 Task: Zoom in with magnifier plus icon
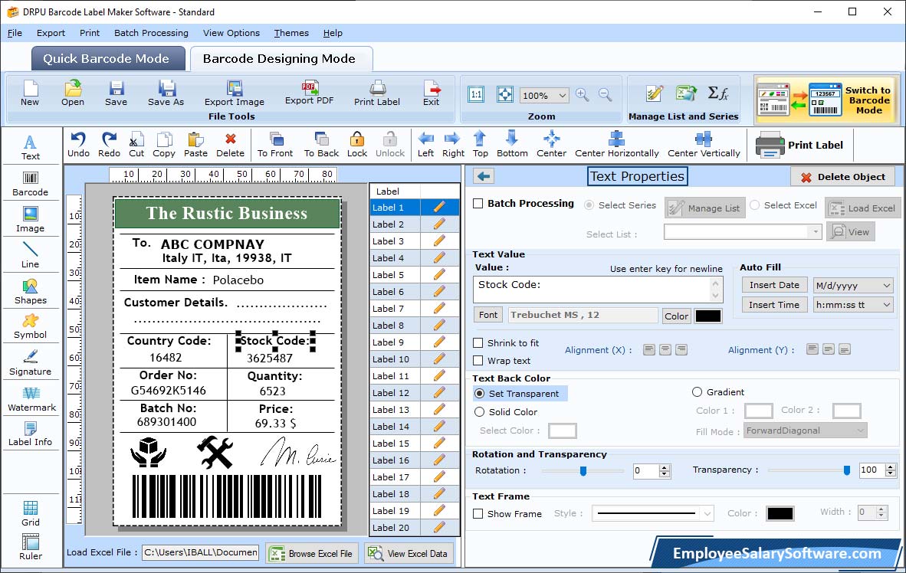(583, 95)
